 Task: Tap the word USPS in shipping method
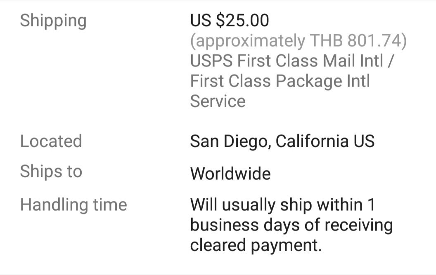pos(211,61)
